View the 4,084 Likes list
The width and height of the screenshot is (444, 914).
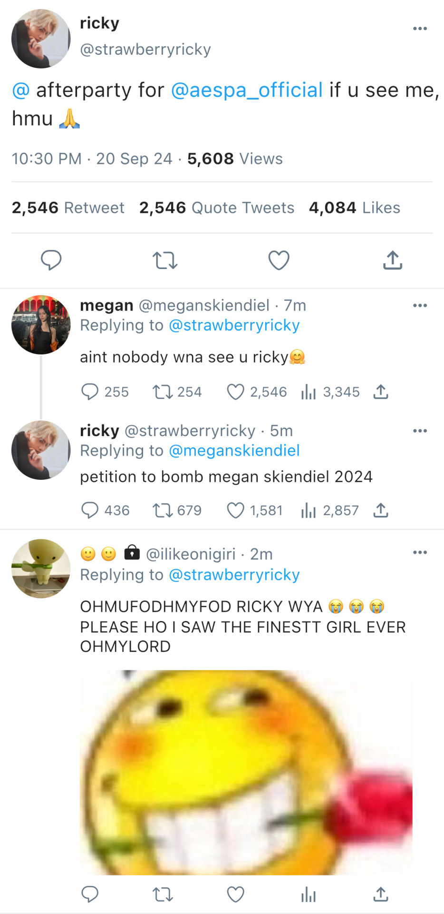(x=355, y=208)
